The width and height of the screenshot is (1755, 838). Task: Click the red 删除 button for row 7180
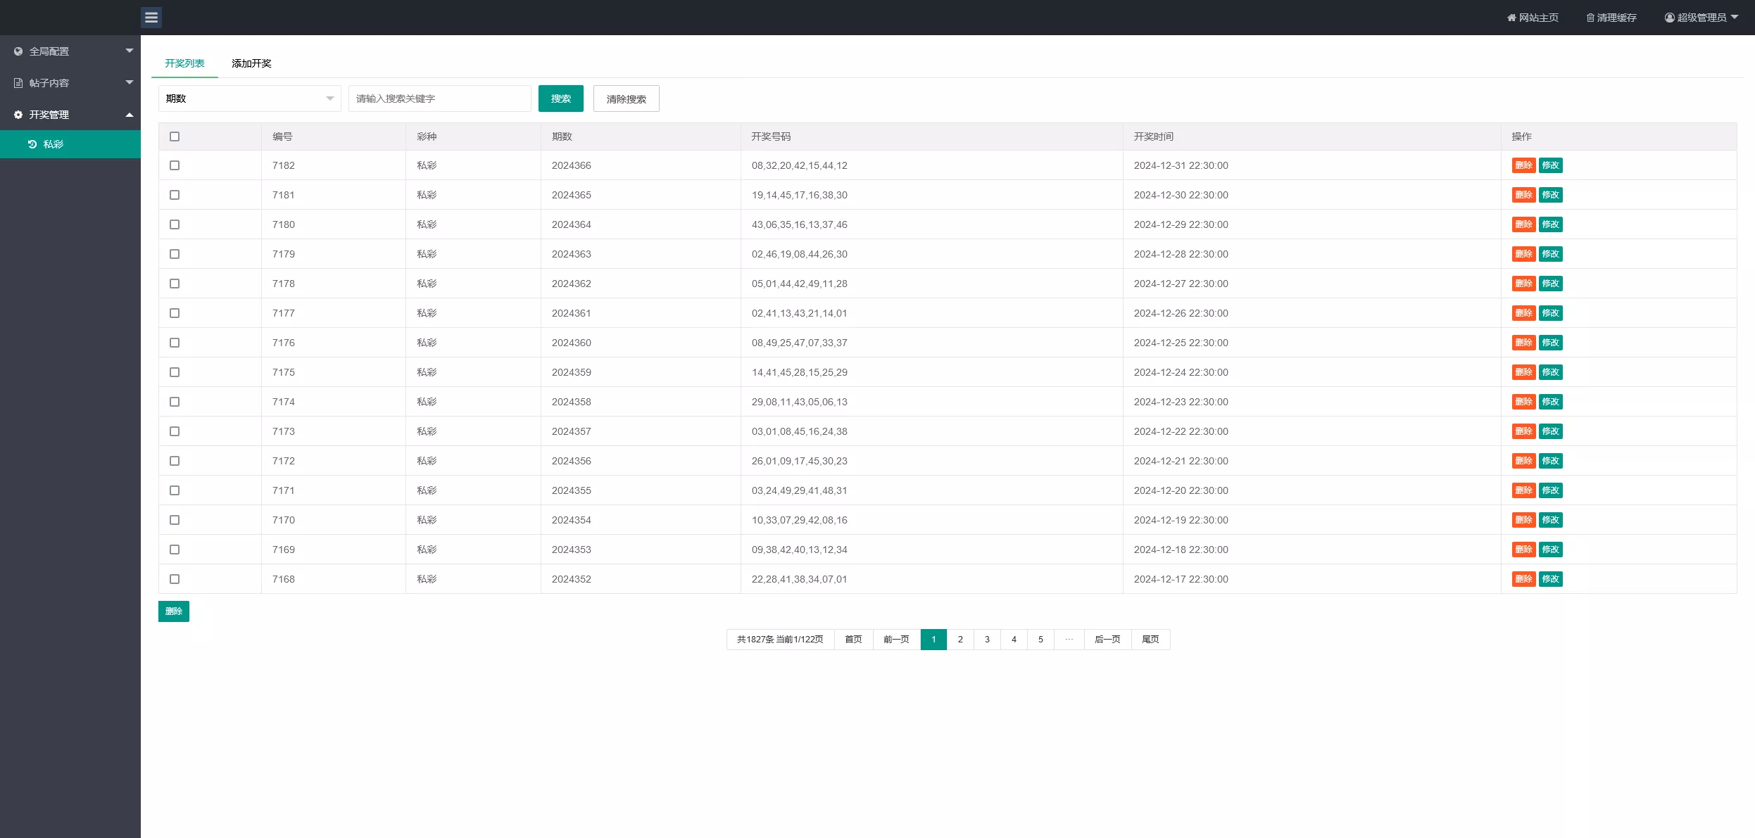pos(1523,224)
